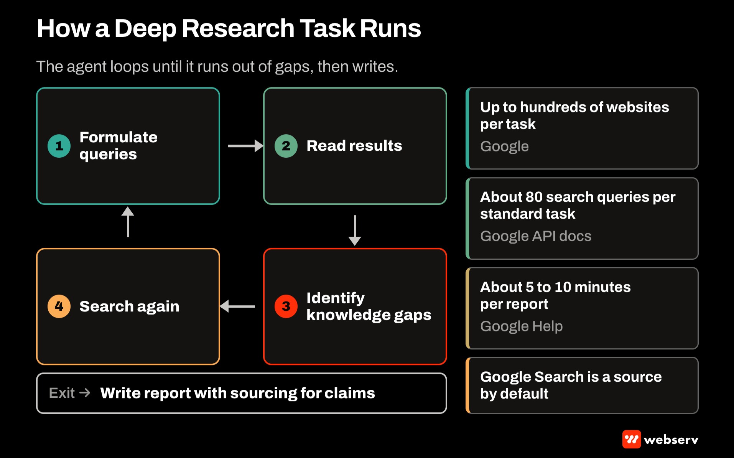Click the Identify knowledge gaps box
This screenshot has height=458, width=734.
point(355,306)
